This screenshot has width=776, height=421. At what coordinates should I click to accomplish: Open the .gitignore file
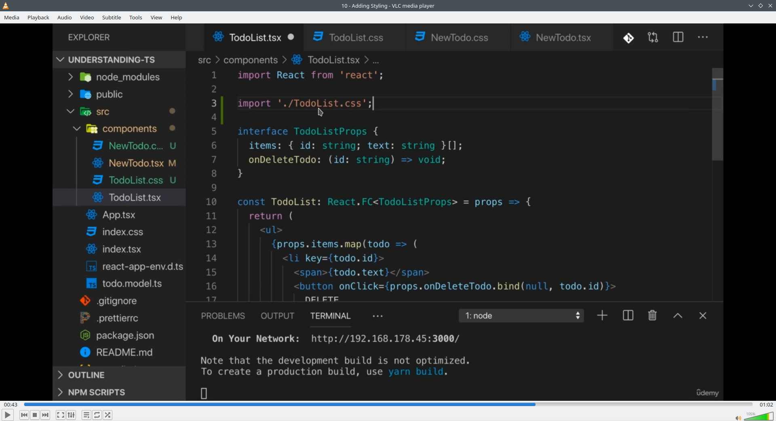tap(119, 301)
